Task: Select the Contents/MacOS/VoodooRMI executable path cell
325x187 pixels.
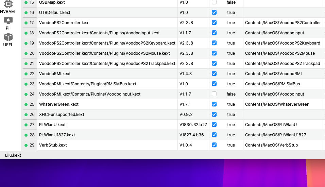Action: (273, 74)
